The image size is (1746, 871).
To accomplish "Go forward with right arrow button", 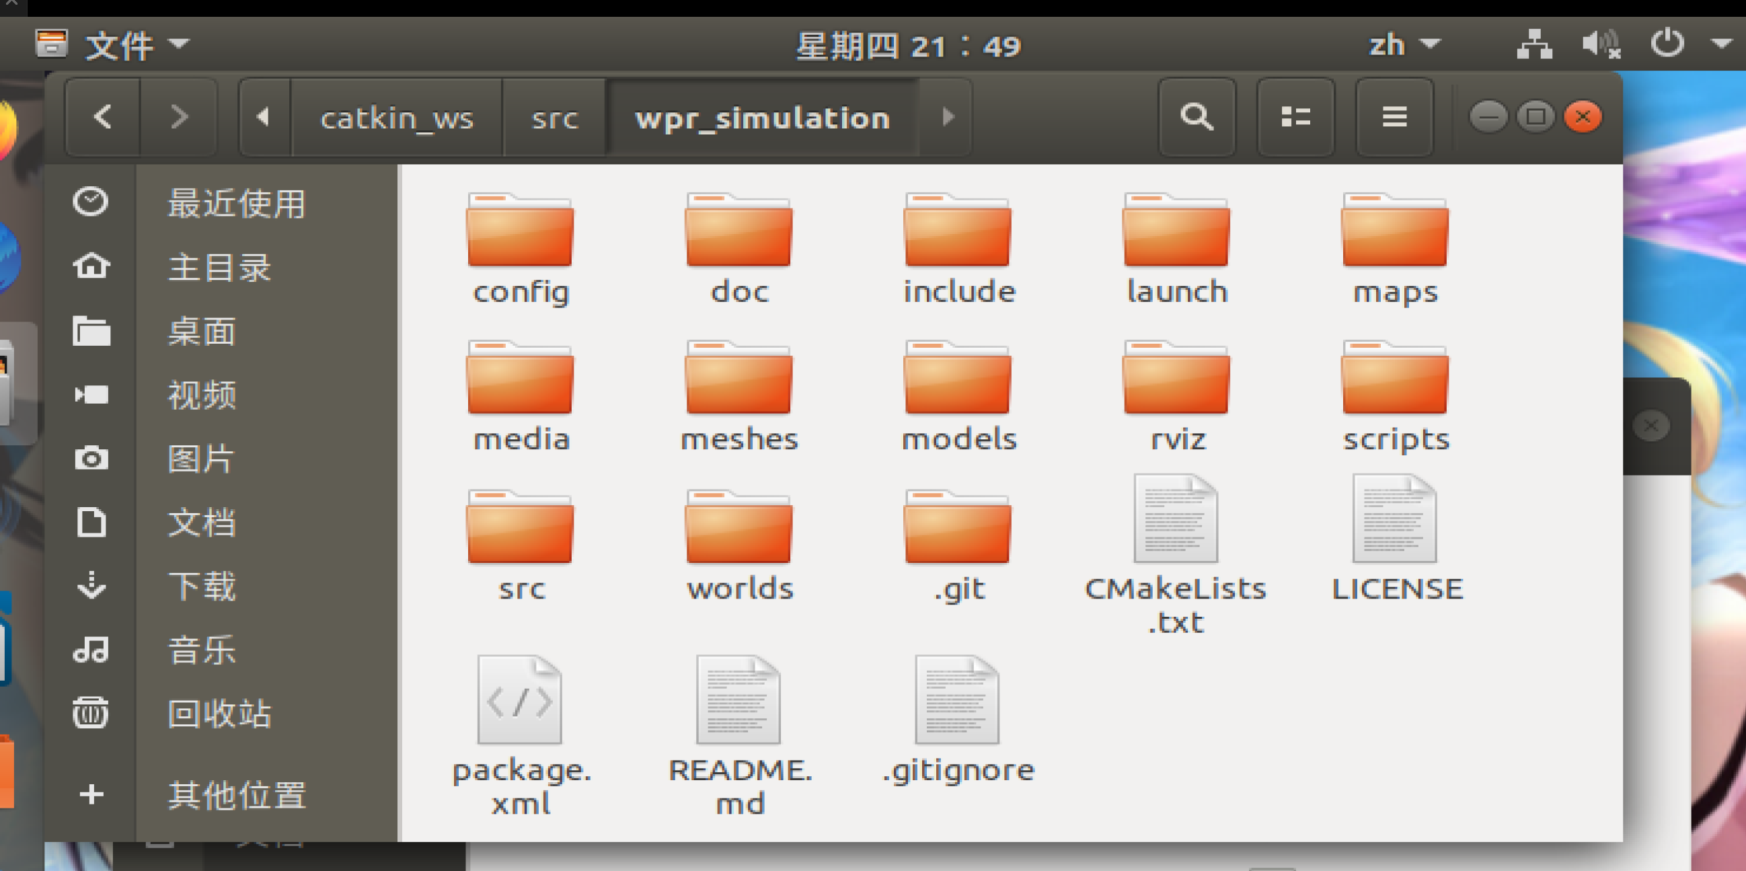I will coord(178,116).
